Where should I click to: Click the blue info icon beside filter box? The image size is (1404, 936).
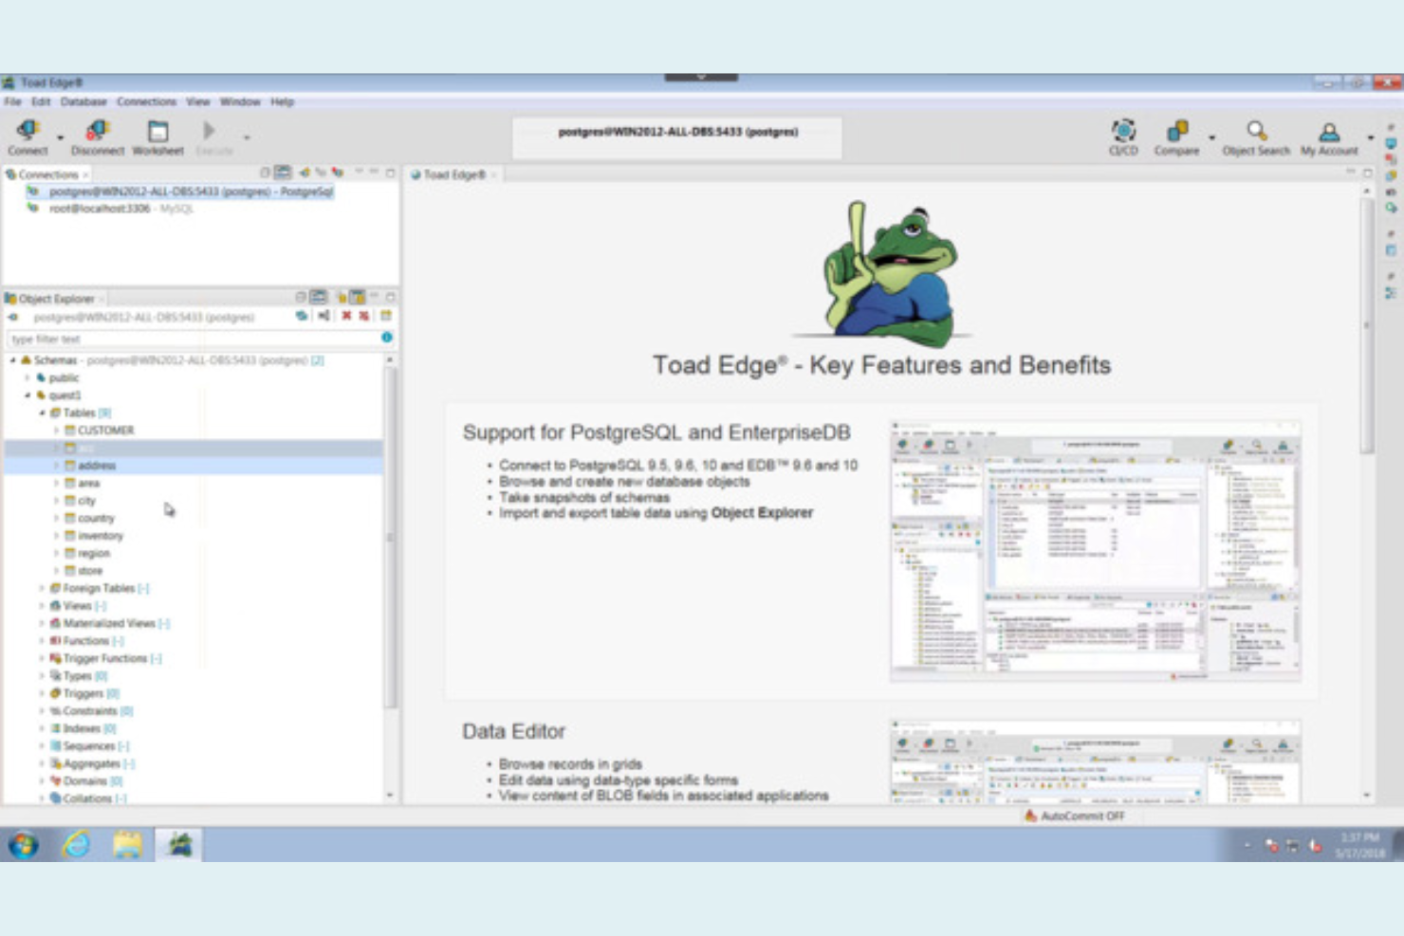[x=387, y=338]
